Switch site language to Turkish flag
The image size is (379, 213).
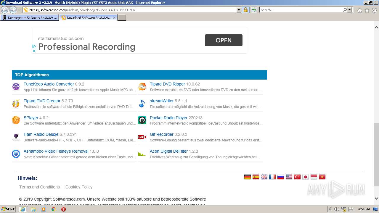(297, 177)
